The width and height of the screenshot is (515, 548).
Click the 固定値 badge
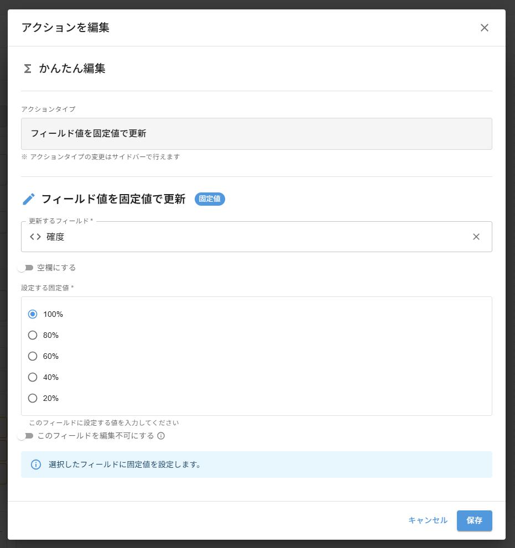coord(210,200)
